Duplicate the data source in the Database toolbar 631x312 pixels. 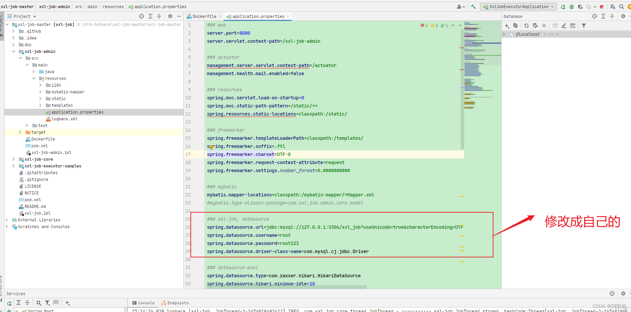515,26
